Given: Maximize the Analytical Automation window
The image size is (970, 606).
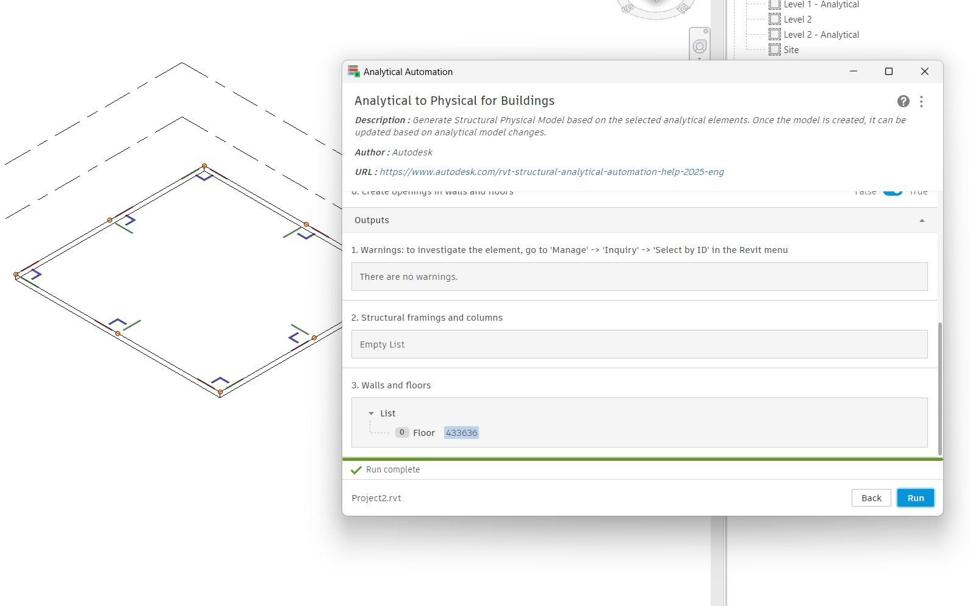Looking at the screenshot, I should (889, 71).
